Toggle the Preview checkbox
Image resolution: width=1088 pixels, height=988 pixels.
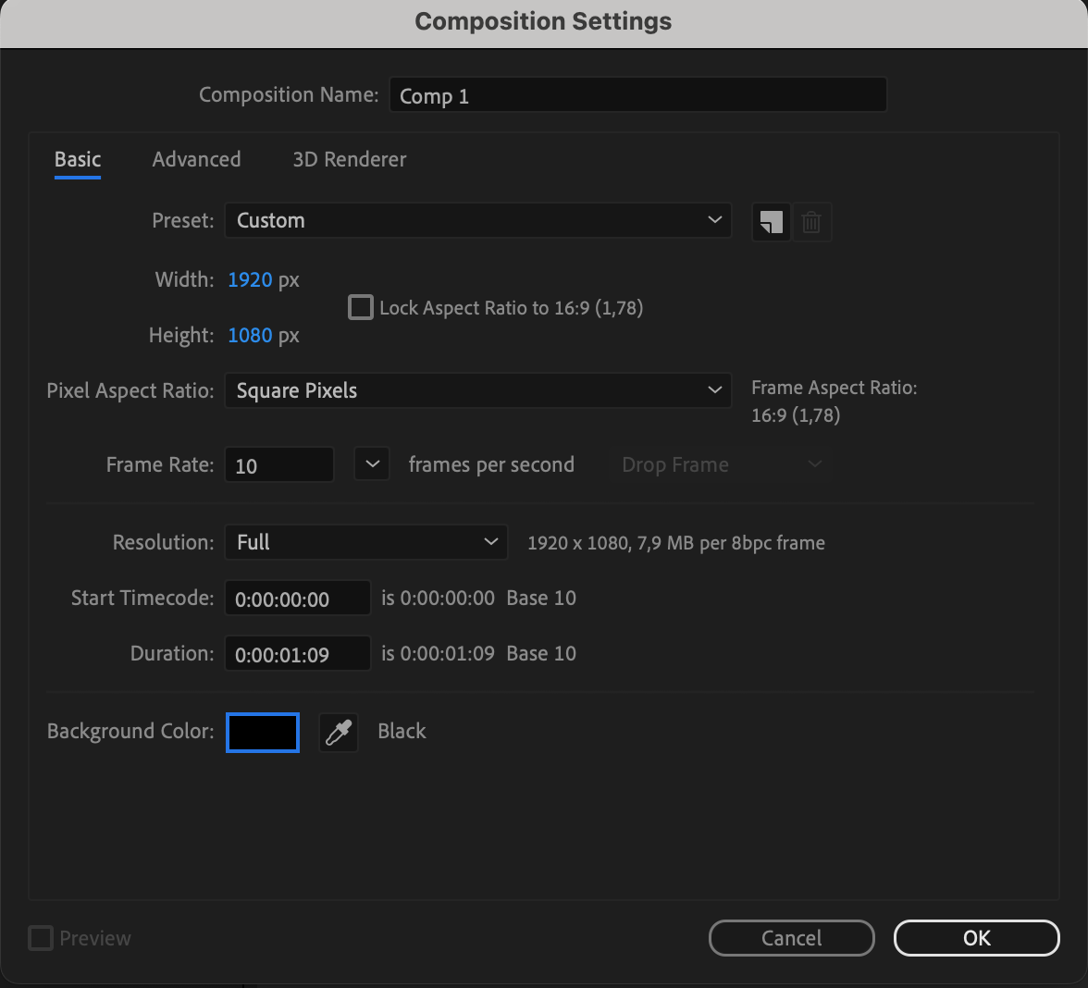pyautogui.click(x=41, y=938)
